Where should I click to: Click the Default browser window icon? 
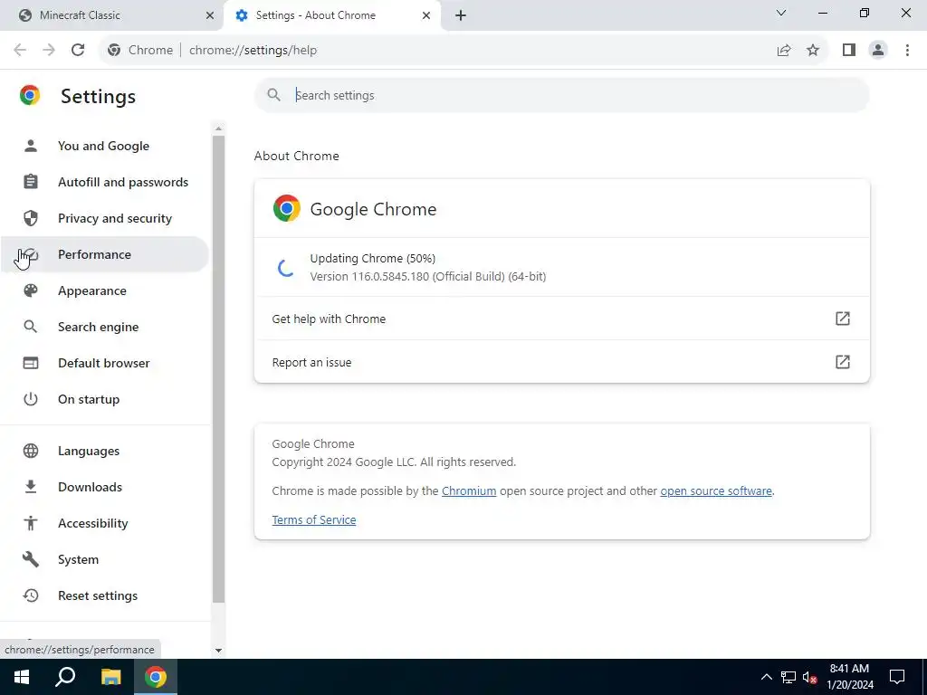pyautogui.click(x=30, y=363)
